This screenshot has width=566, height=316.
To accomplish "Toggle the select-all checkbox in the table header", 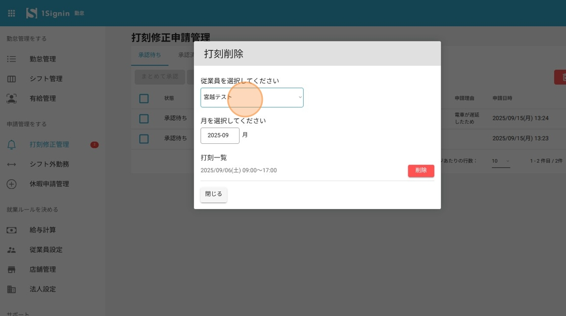I will [144, 98].
